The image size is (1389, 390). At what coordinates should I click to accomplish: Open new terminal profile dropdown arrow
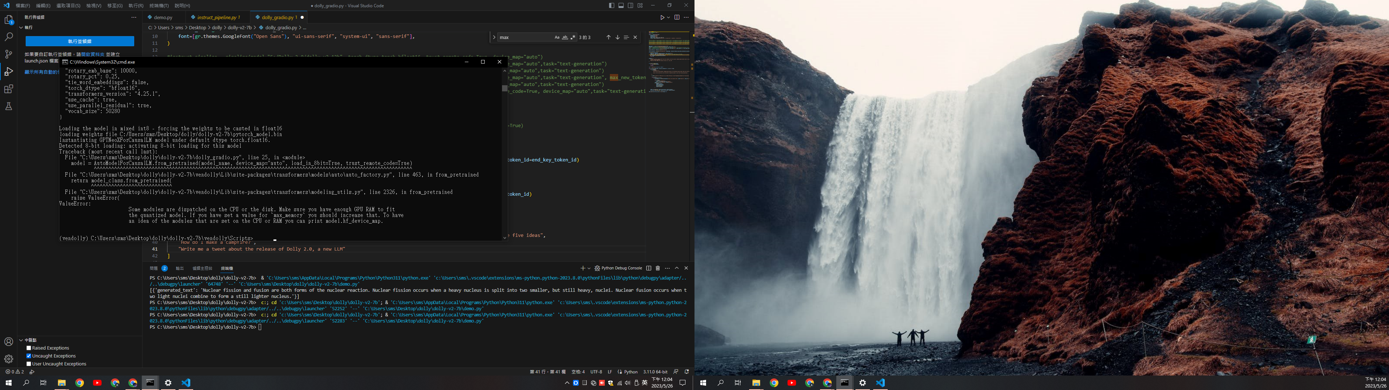coord(589,268)
